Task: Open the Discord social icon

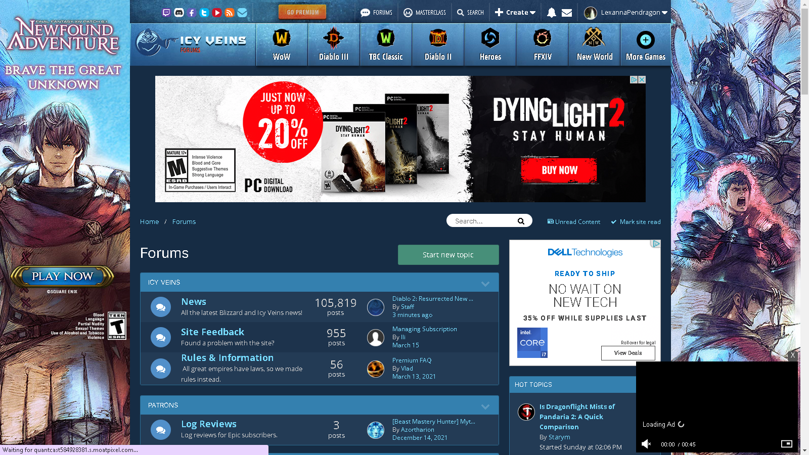Action: [179, 13]
